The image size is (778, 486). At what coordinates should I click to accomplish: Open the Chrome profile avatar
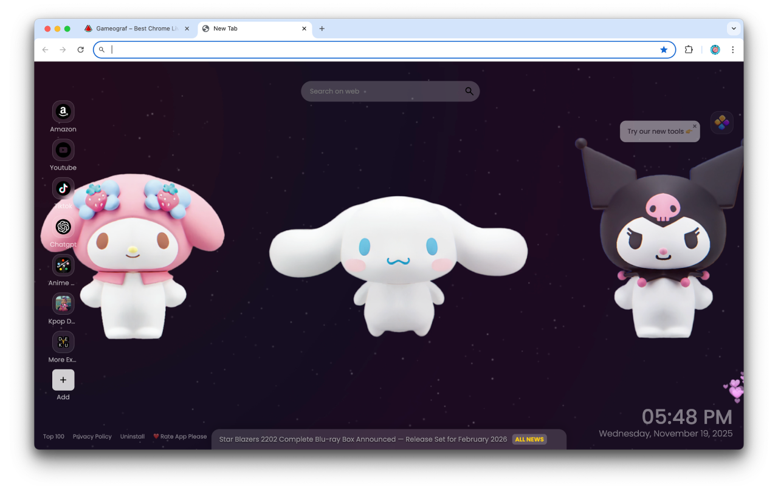point(715,50)
